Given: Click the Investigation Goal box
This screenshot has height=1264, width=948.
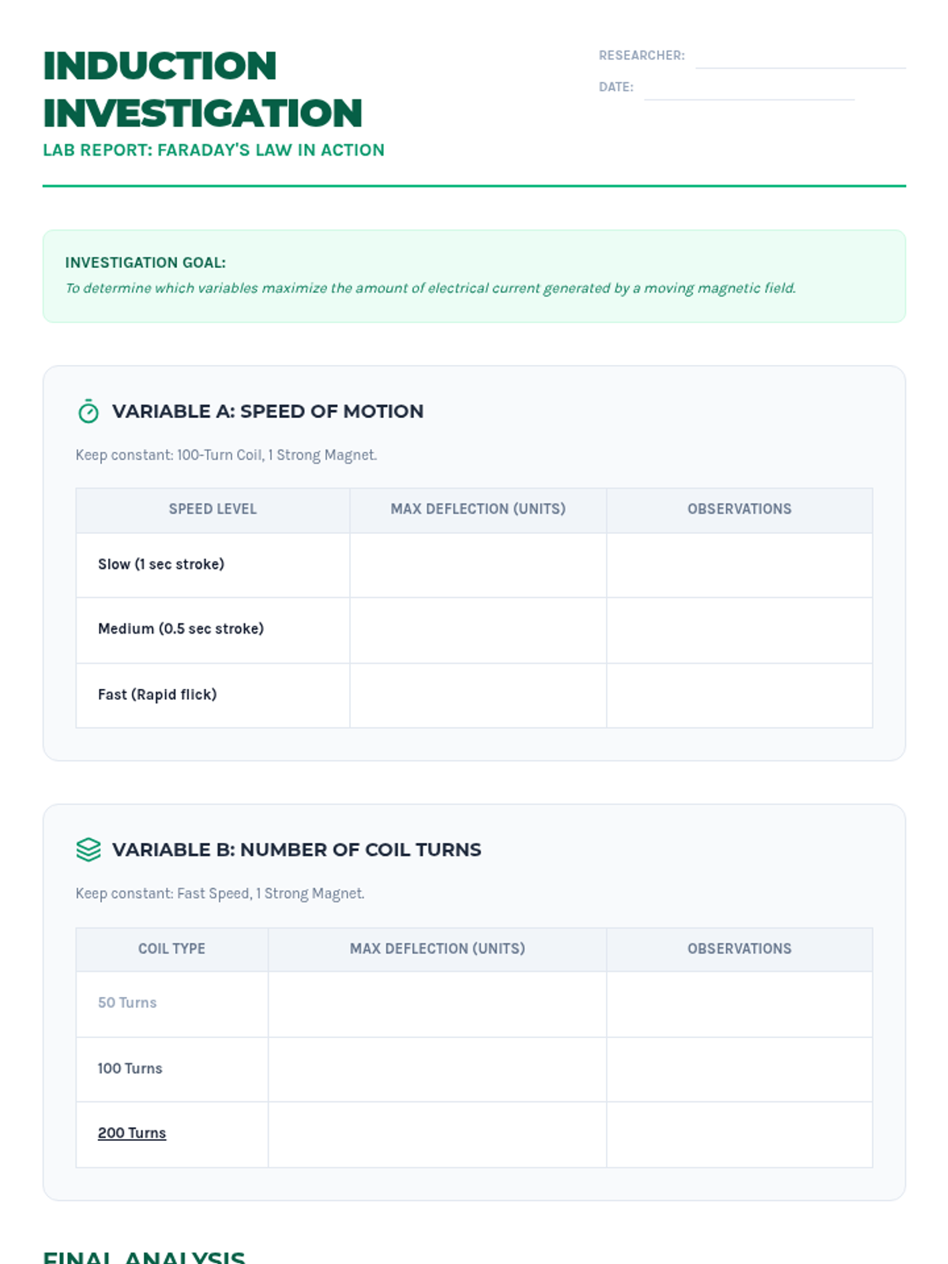Looking at the screenshot, I should [x=474, y=276].
